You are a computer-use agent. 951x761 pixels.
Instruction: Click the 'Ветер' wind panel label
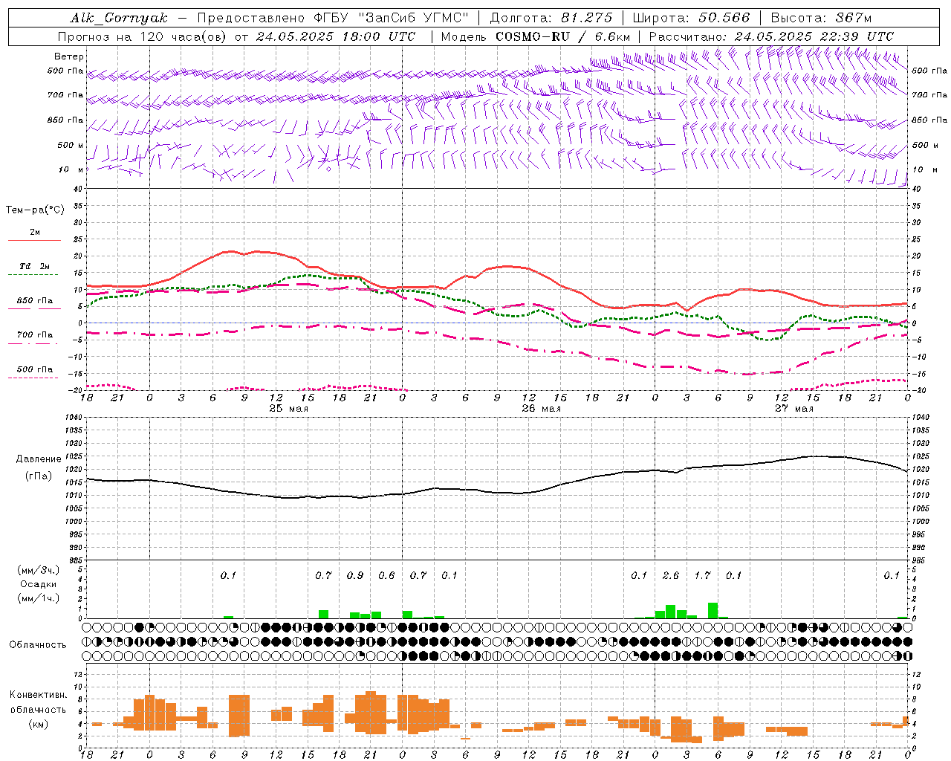tap(69, 56)
